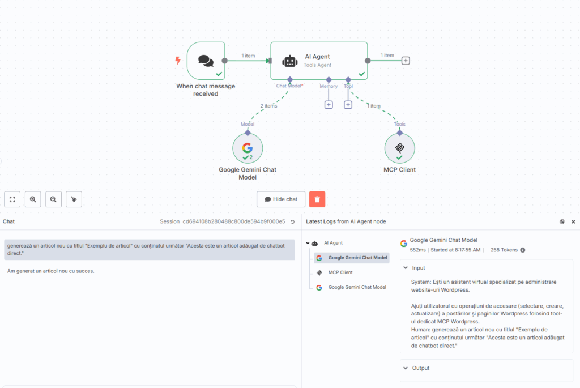Click the token info icon
Image resolution: width=580 pixels, height=388 pixels.
tap(523, 250)
